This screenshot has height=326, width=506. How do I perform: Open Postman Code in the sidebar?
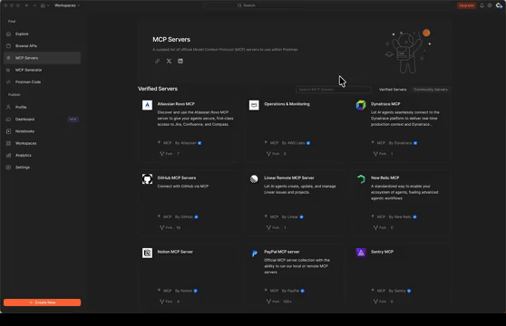28,81
